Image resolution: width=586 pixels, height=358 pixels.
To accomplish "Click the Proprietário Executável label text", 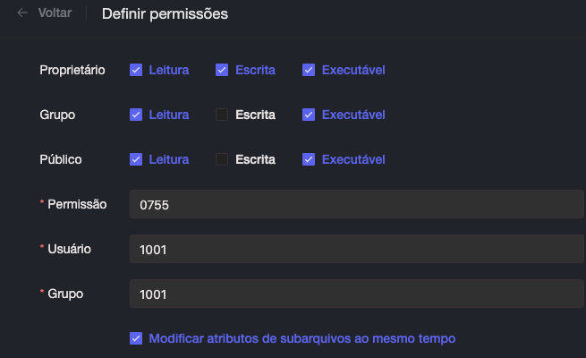I will click(x=353, y=70).
